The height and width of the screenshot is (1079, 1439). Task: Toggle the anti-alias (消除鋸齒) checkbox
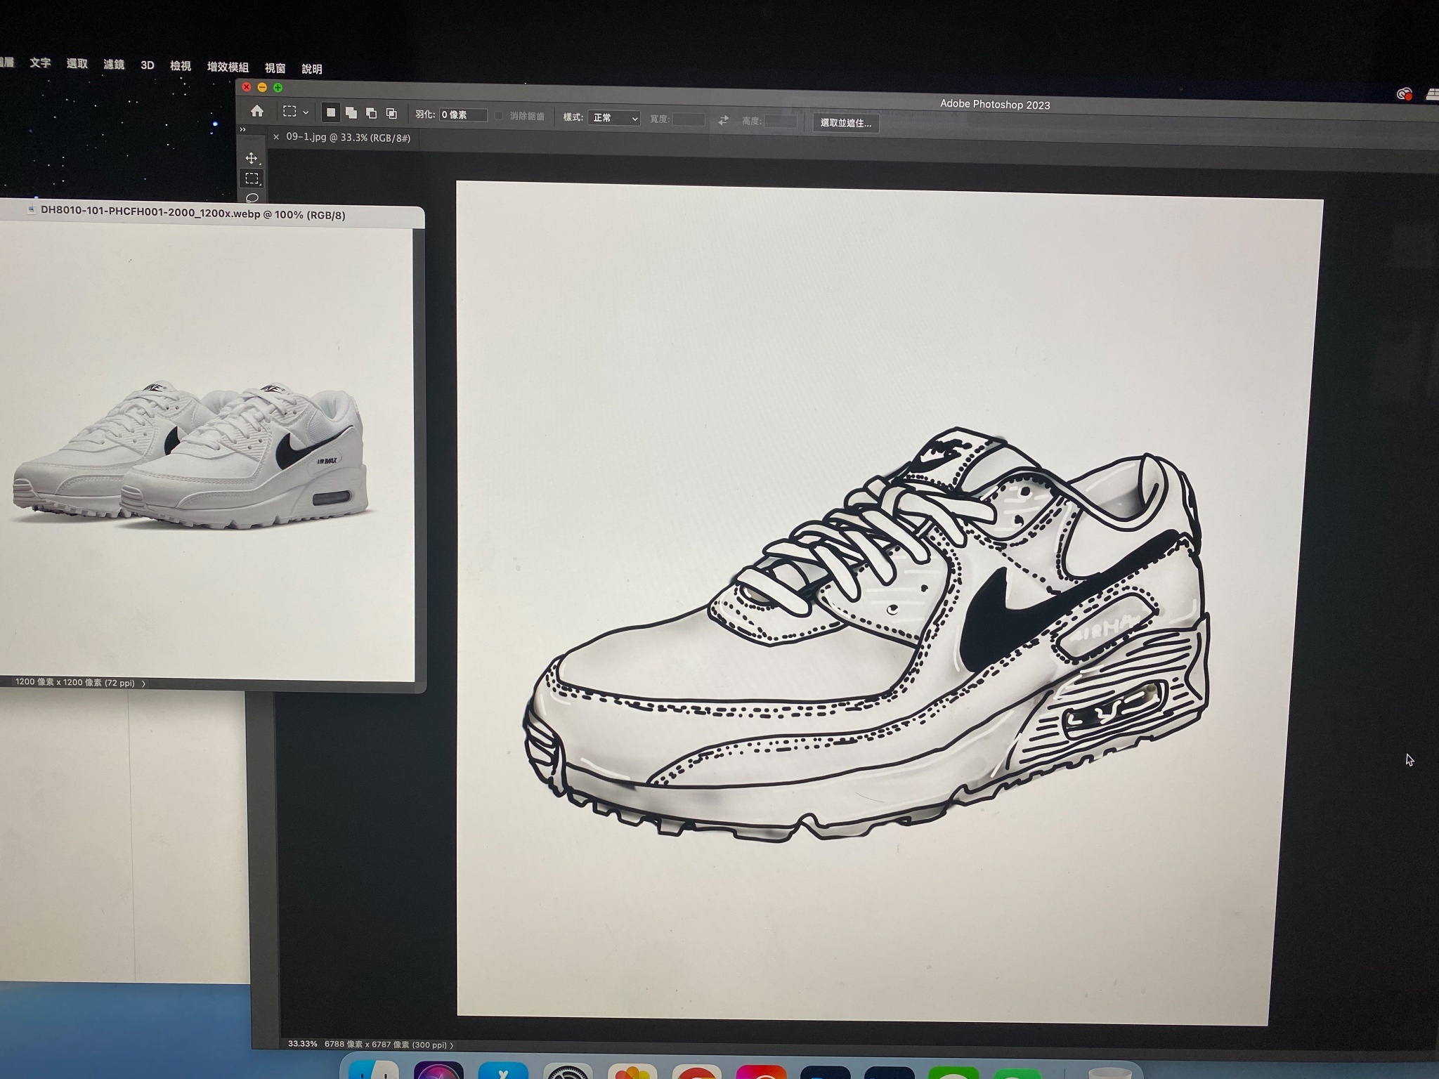[x=499, y=116]
